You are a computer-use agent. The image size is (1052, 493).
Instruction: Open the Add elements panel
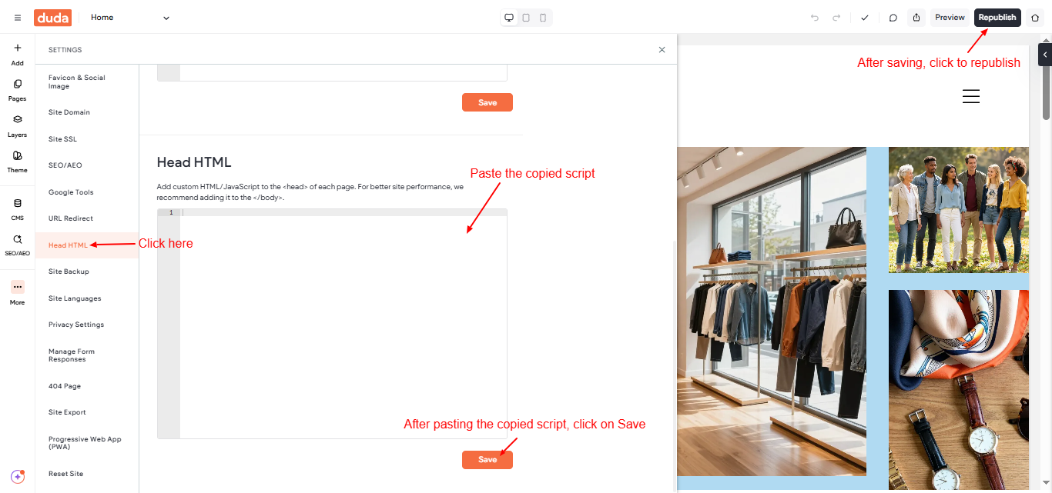[x=17, y=53]
